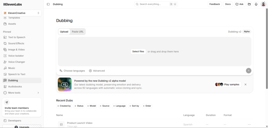Screen dimensions: 268x128
Task: Open the Product Launch Video options menu
Action: (249, 124)
